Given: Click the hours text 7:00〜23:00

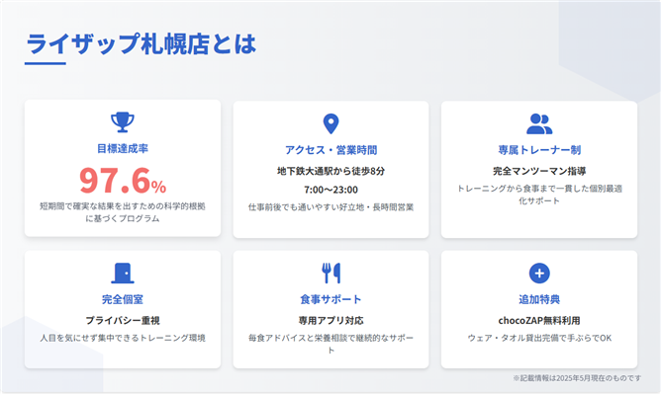Looking at the screenshot, I should [x=330, y=191].
